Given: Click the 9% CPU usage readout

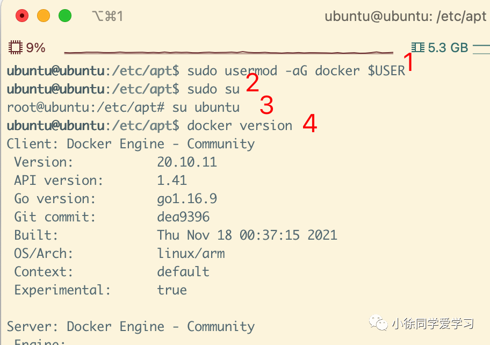Looking at the screenshot, I should 35,48.
